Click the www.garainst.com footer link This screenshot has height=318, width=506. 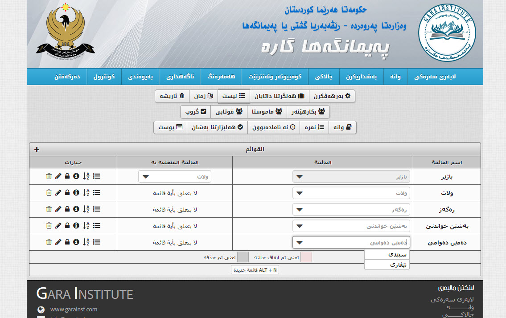coord(74,309)
